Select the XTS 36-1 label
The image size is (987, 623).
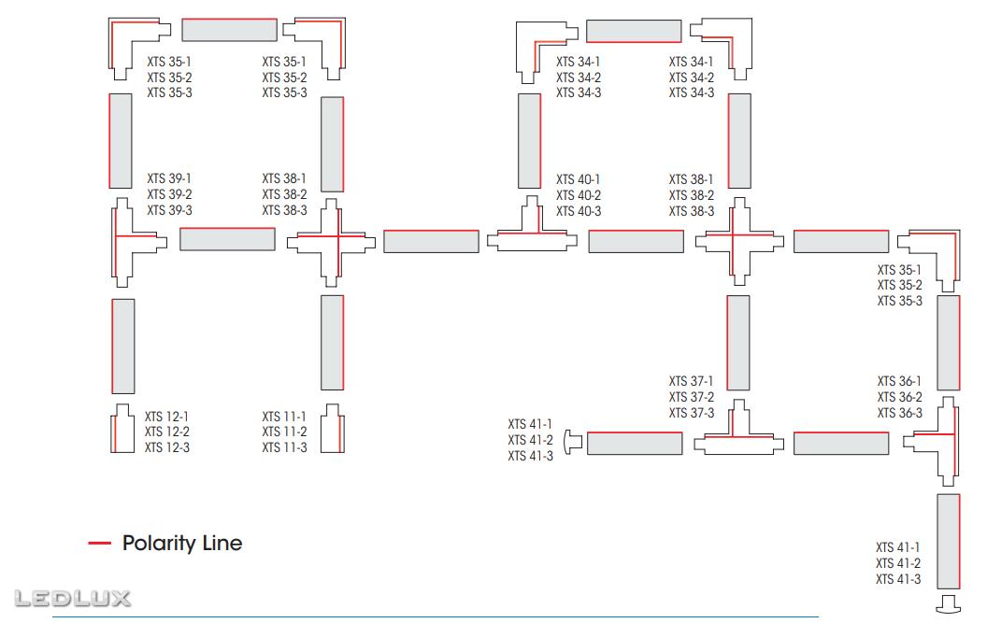coord(899,381)
